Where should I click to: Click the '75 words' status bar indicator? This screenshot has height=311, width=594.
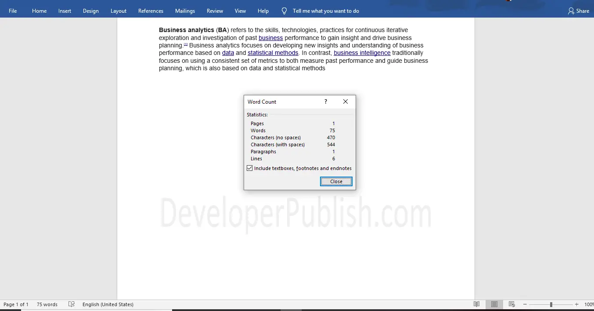(x=47, y=304)
